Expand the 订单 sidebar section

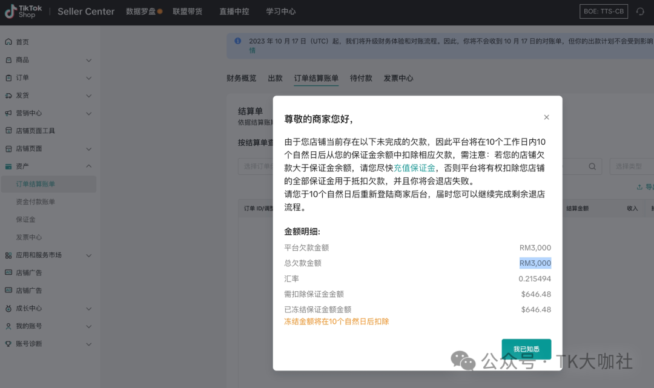click(x=88, y=78)
